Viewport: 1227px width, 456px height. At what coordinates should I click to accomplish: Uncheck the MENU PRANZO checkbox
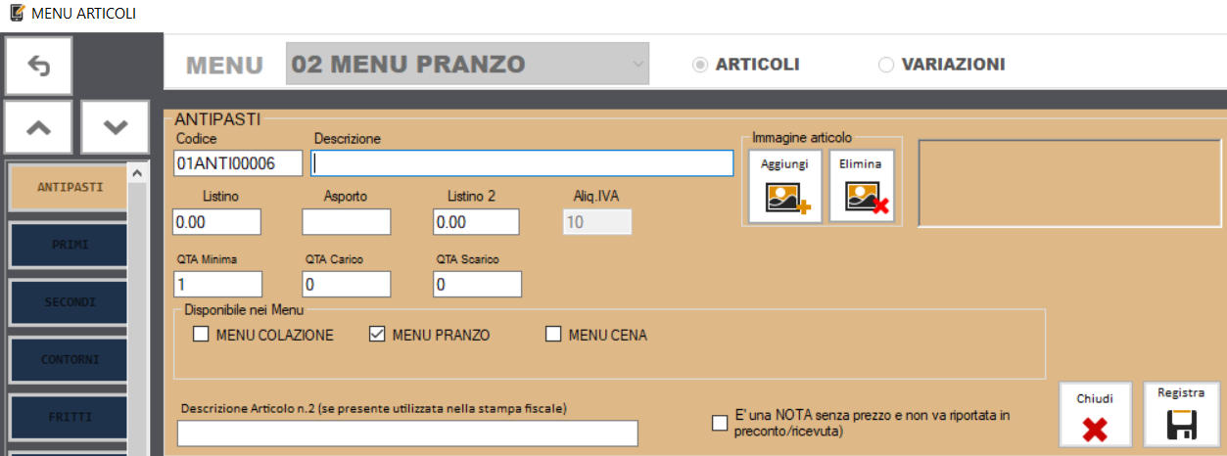(377, 335)
